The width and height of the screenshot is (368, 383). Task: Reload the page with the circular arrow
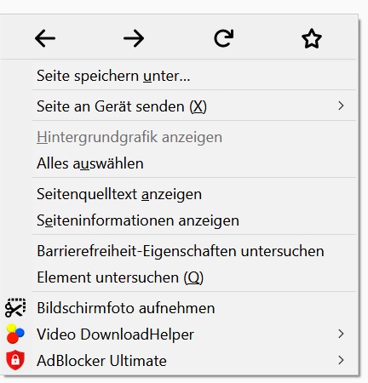click(224, 38)
